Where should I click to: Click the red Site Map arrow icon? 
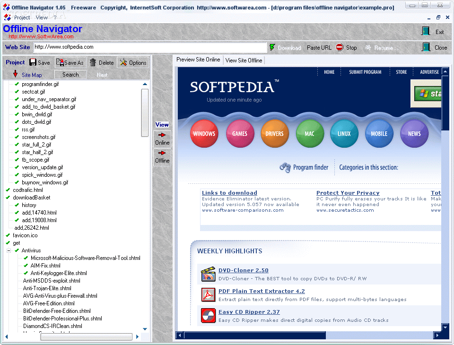pyautogui.click(x=15, y=74)
